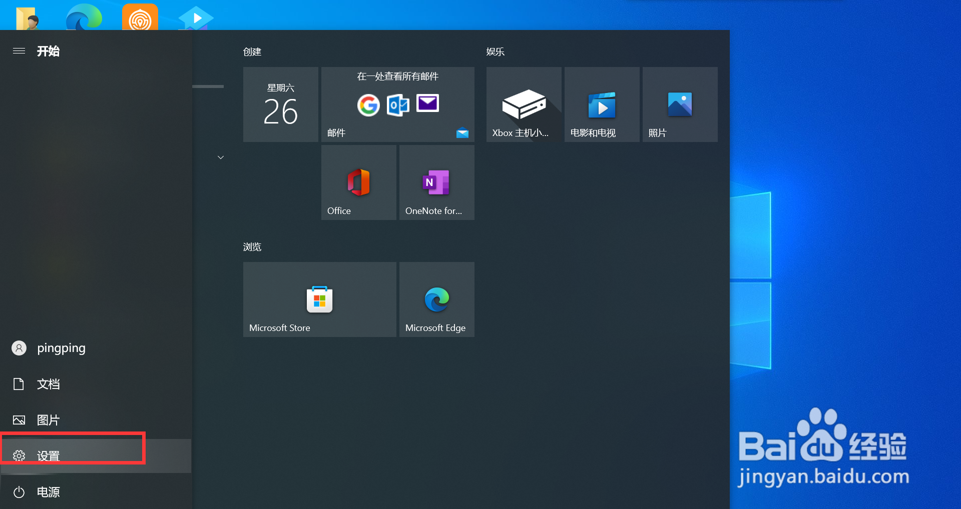Open the Microsoft Store tile
The width and height of the screenshot is (961, 509).
pos(320,299)
